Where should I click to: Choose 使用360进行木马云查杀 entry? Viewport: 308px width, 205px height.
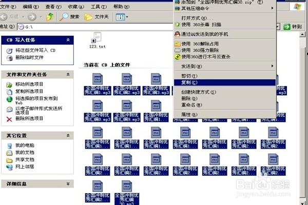coord(225,57)
